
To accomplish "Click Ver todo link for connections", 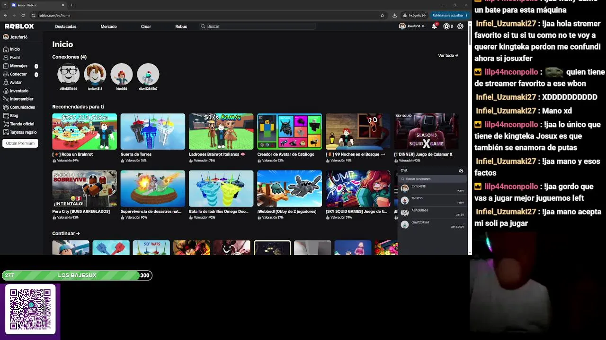I will point(448,55).
